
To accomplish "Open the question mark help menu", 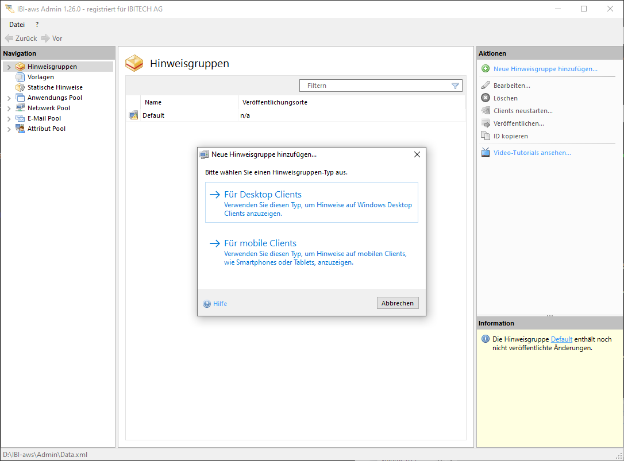I will [x=37, y=25].
